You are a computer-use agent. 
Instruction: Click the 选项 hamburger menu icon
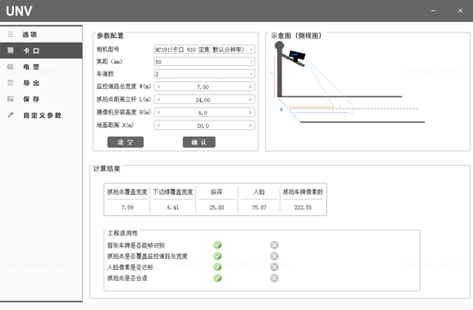pyautogui.click(x=10, y=34)
